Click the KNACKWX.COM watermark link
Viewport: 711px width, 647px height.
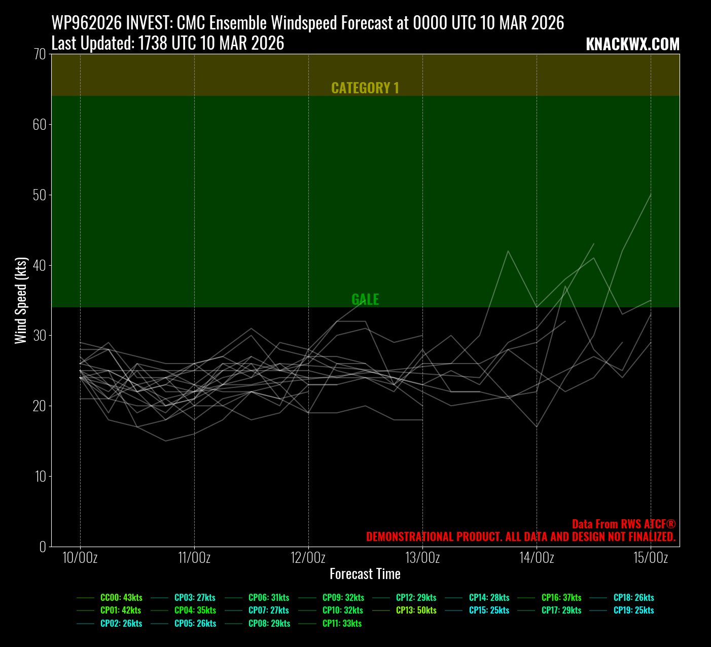(x=632, y=45)
